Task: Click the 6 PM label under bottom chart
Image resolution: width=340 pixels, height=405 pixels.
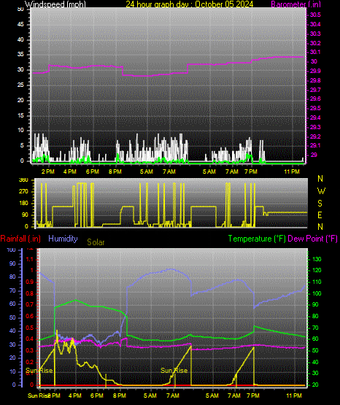Action: (97, 396)
